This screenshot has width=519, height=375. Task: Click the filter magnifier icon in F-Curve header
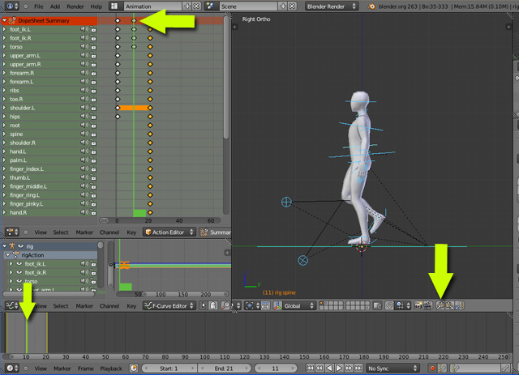click(x=225, y=305)
